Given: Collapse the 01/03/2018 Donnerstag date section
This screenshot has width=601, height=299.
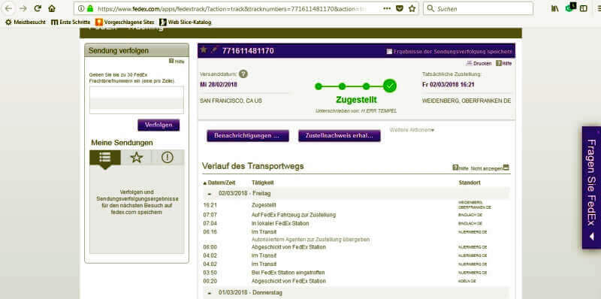Looking at the screenshot, I should click(210, 293).
